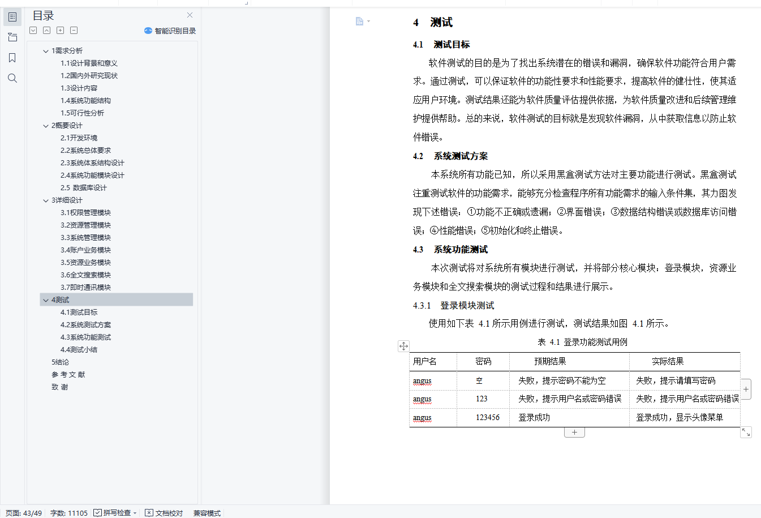
Task: Click the table resize handle at corner
Action: (x=746, y=433)
